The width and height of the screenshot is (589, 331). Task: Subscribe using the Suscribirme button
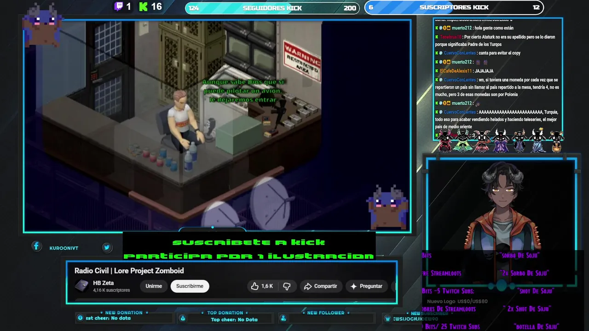click(190, 286)
